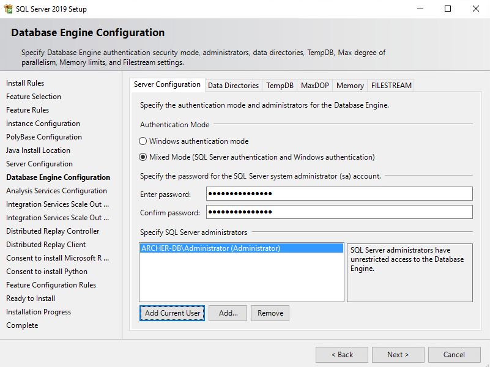Click the 'SQL Server administrators have unrestricted access' description

point(407,259)
